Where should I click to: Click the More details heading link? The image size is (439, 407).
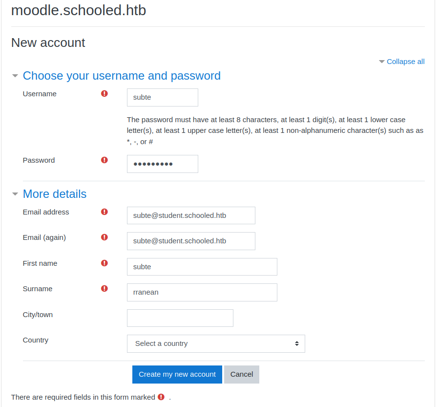tap(55, 194)
